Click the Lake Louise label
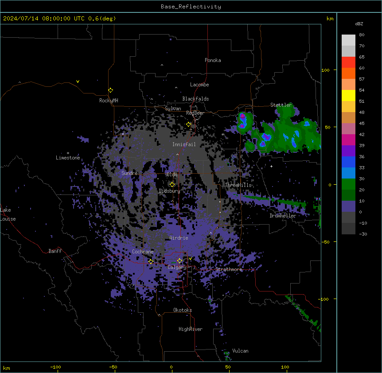The height and width of the screenshot is (373, 382). [x=8, y=214]
